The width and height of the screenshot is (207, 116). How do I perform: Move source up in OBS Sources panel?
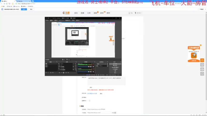click(66, 73)
